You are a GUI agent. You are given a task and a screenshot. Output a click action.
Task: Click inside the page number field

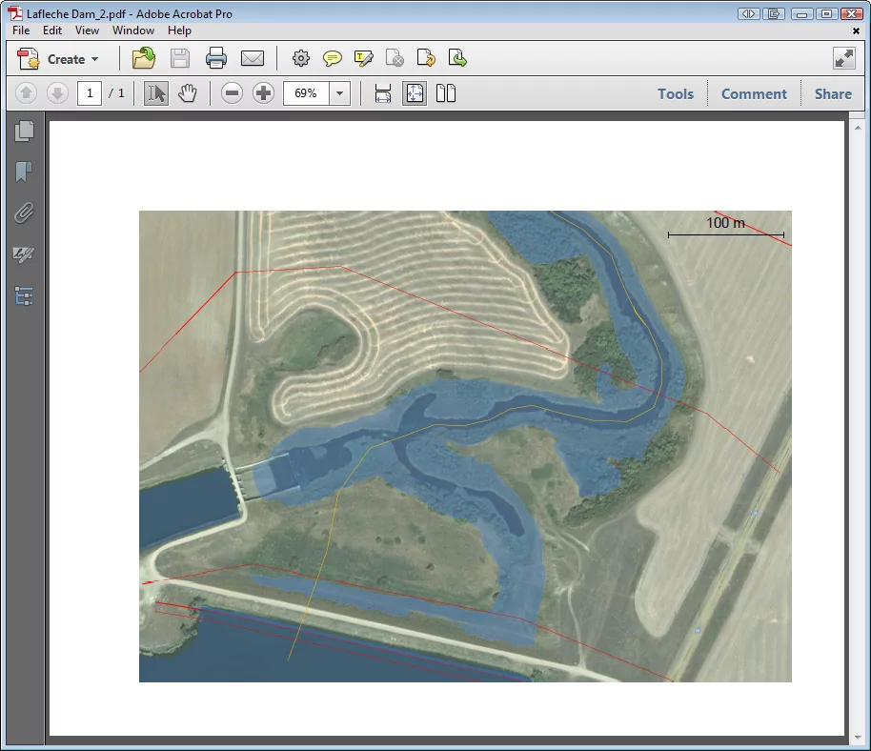coord(90,92)
